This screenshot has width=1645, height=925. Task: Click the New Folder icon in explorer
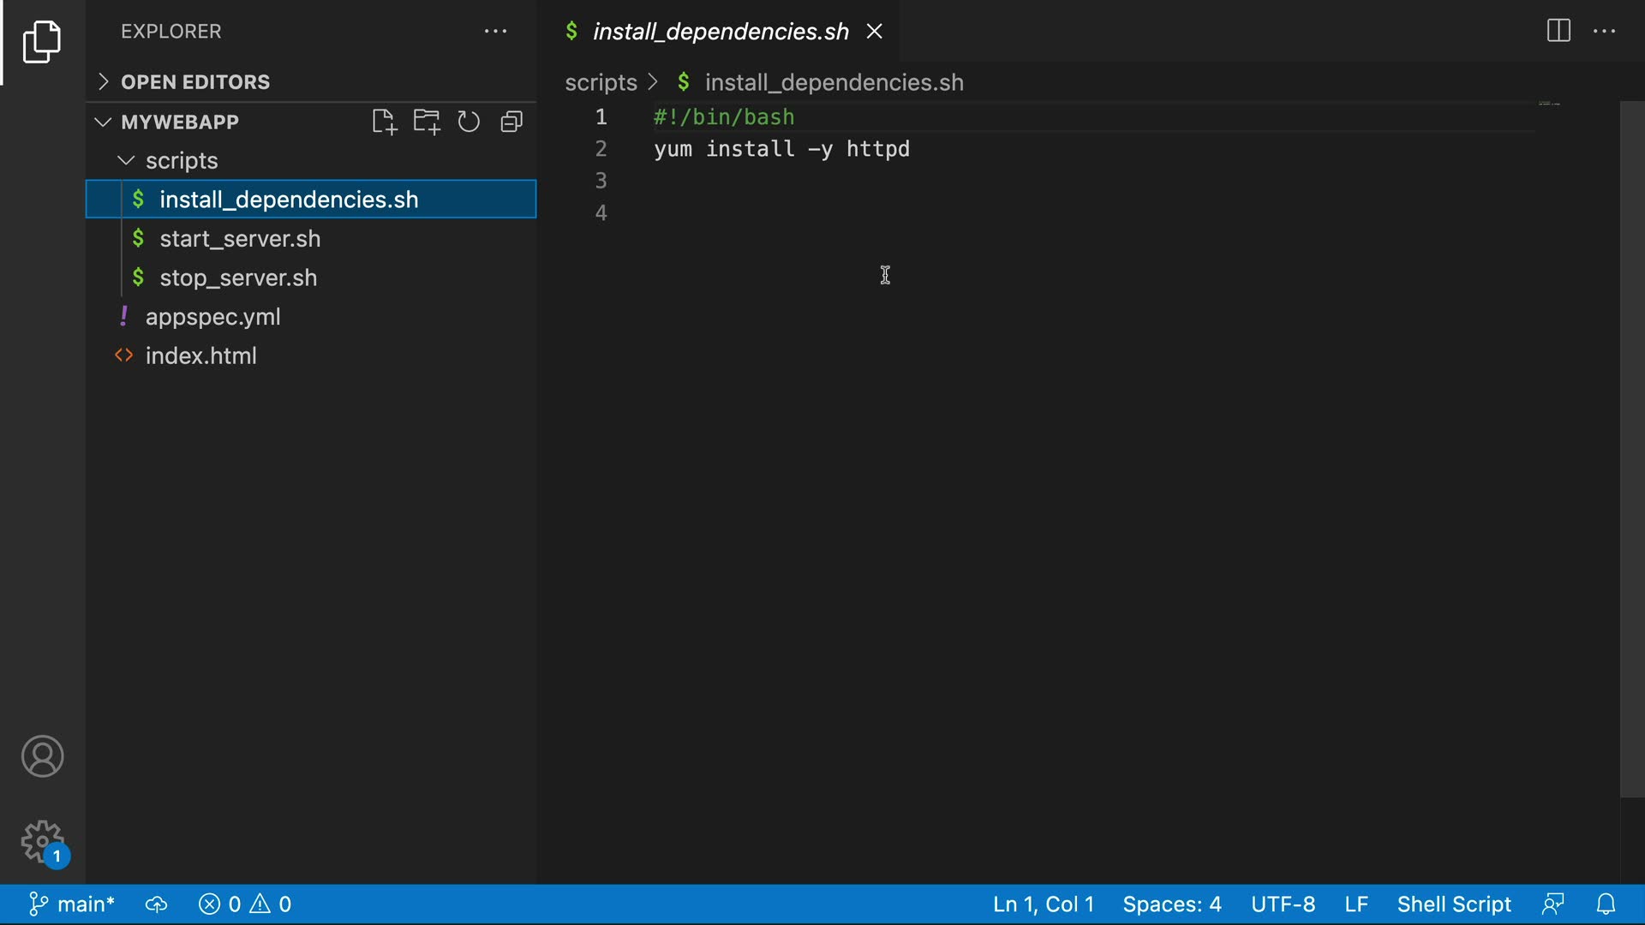point(426,122)
